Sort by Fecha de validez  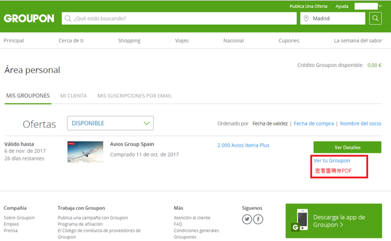click(x=270, y=123)
